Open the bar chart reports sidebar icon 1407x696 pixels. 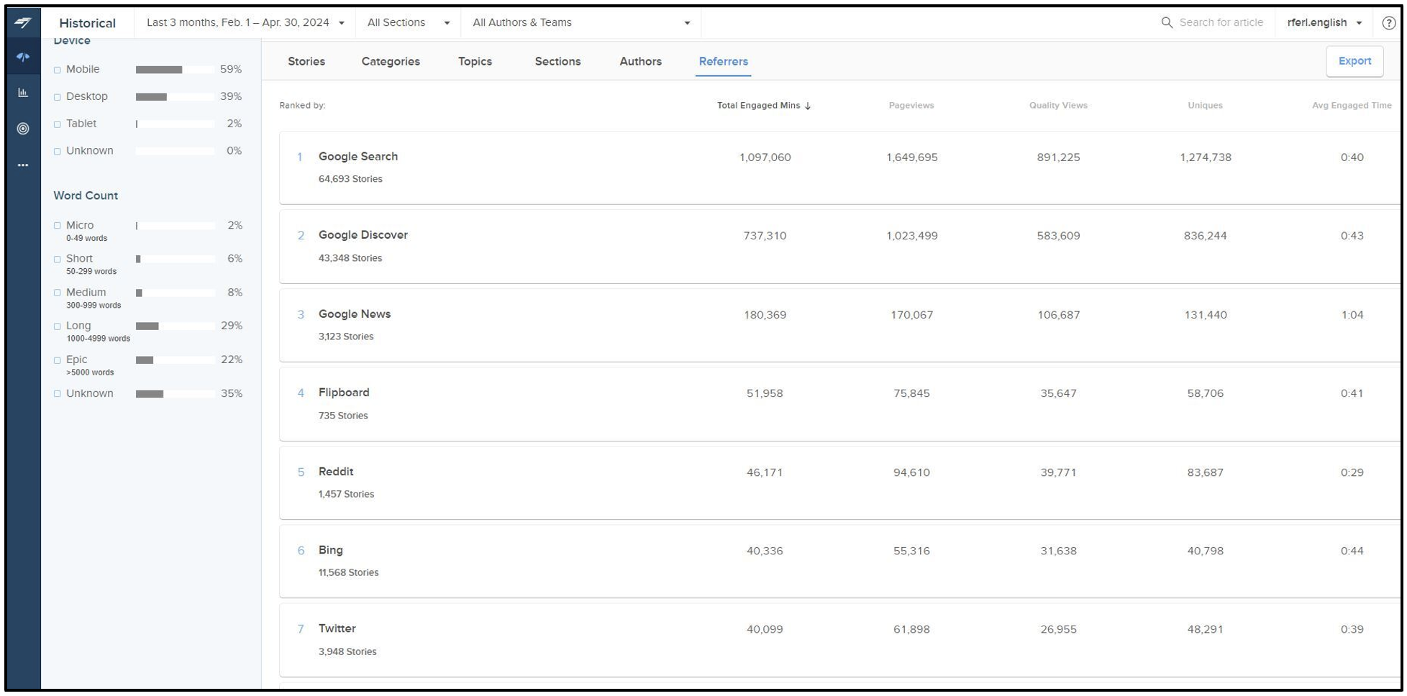pyautogui.click(x=23, y=93)
